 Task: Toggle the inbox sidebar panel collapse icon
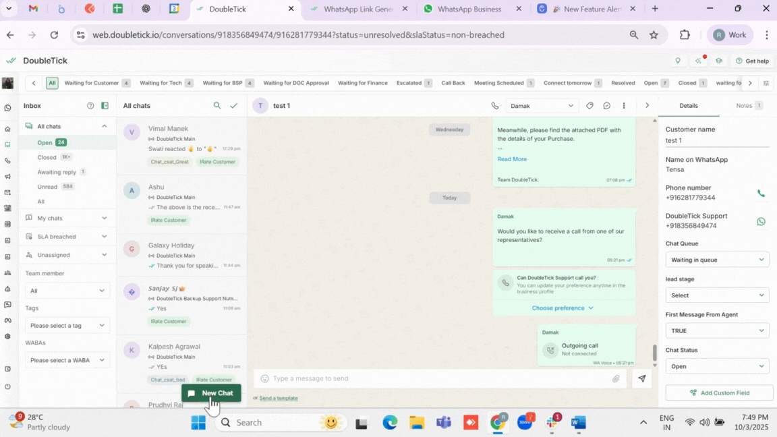(105, 106)
